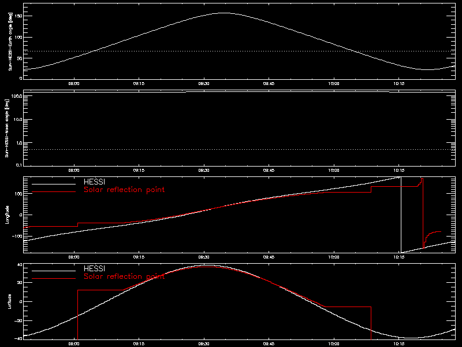Image resolution: width=462 pixels, height=347 pixels.
Task: Click 'HESSI' legend text in Longitude panel
Action: 94,182
